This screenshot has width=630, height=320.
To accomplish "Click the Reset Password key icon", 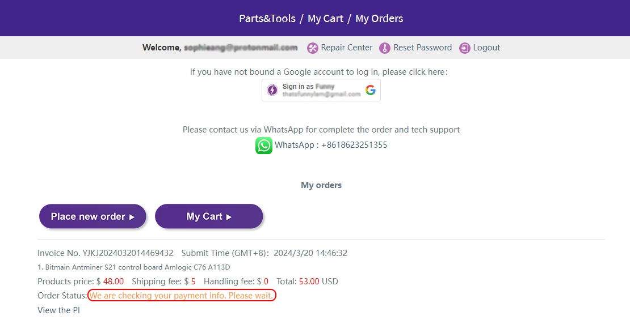I will (x=385, y=48).
